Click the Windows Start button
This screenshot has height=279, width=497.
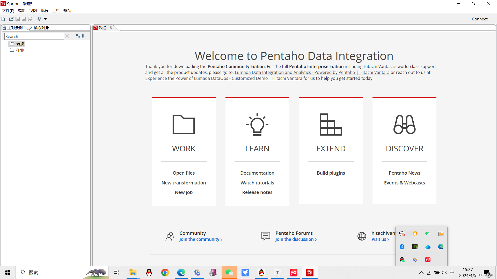pos(8,273)
